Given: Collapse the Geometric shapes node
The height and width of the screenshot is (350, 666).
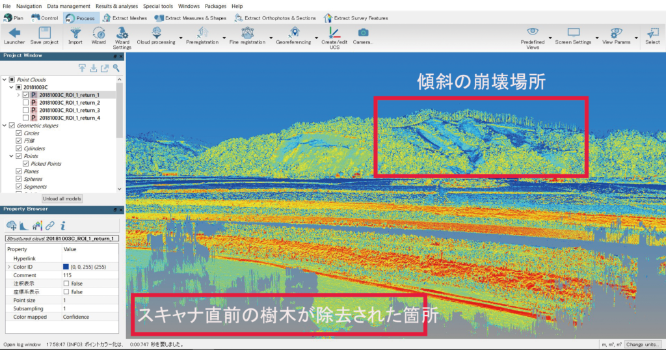Looking at the screenshot, I should click(5, 126).
